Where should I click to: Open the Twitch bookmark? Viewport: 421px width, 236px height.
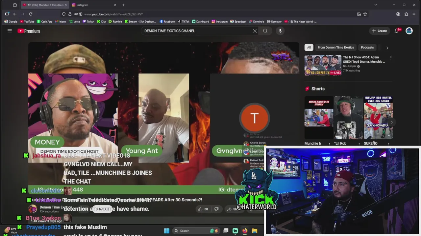(88, 22)
